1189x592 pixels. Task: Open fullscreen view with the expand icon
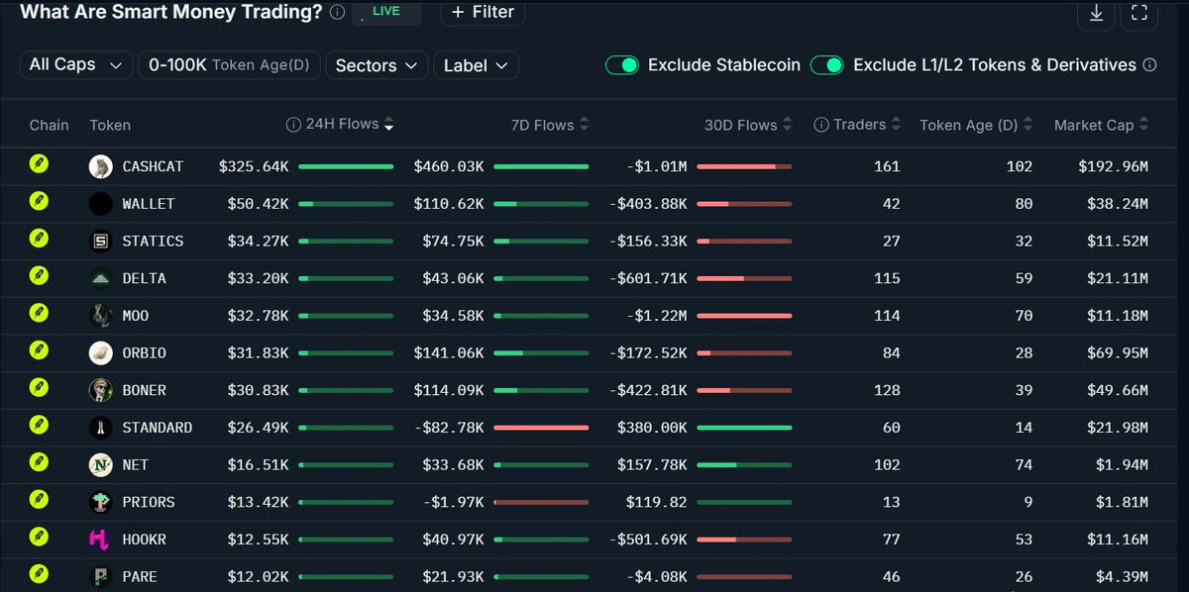[1139, 13]
